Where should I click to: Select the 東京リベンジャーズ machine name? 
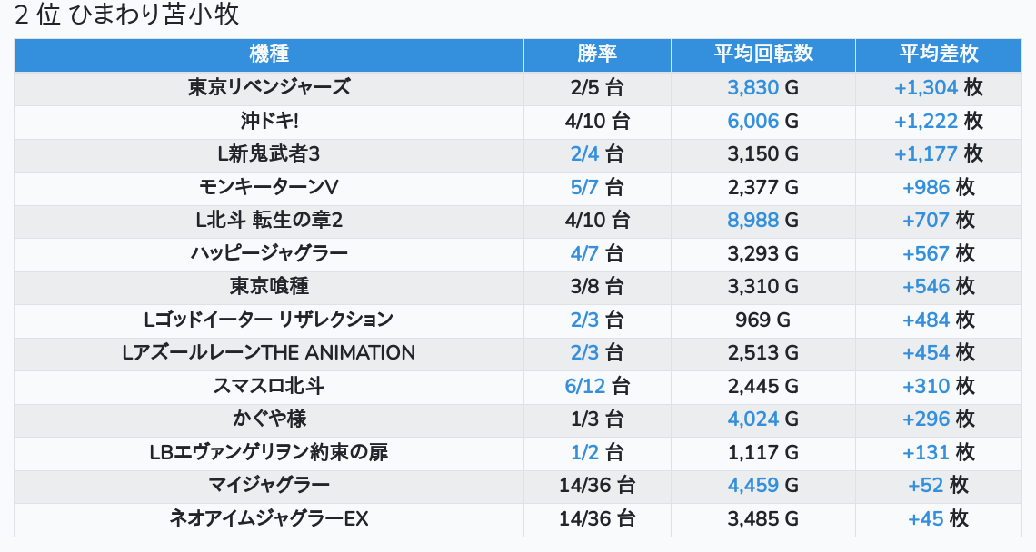click(x=269, y=88)
